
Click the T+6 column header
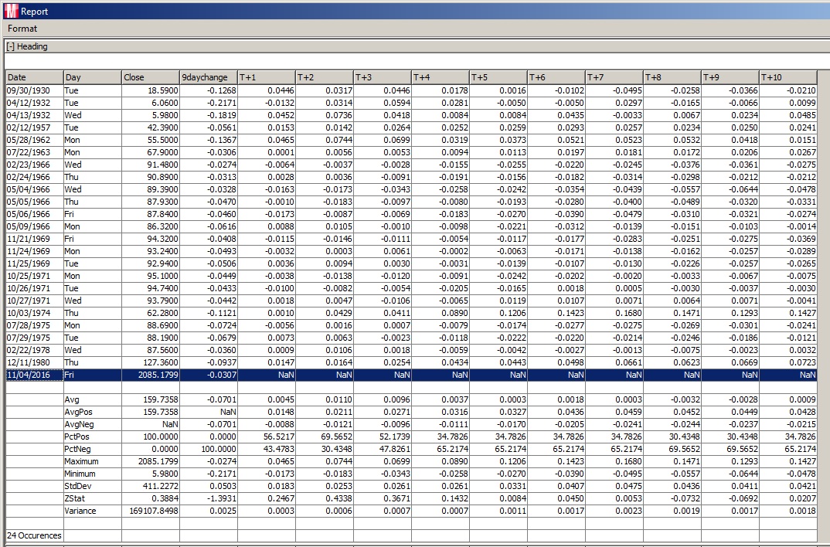click(556, 77)
